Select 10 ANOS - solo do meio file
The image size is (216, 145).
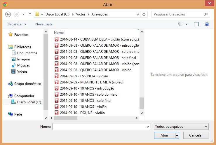click(86, 95)
